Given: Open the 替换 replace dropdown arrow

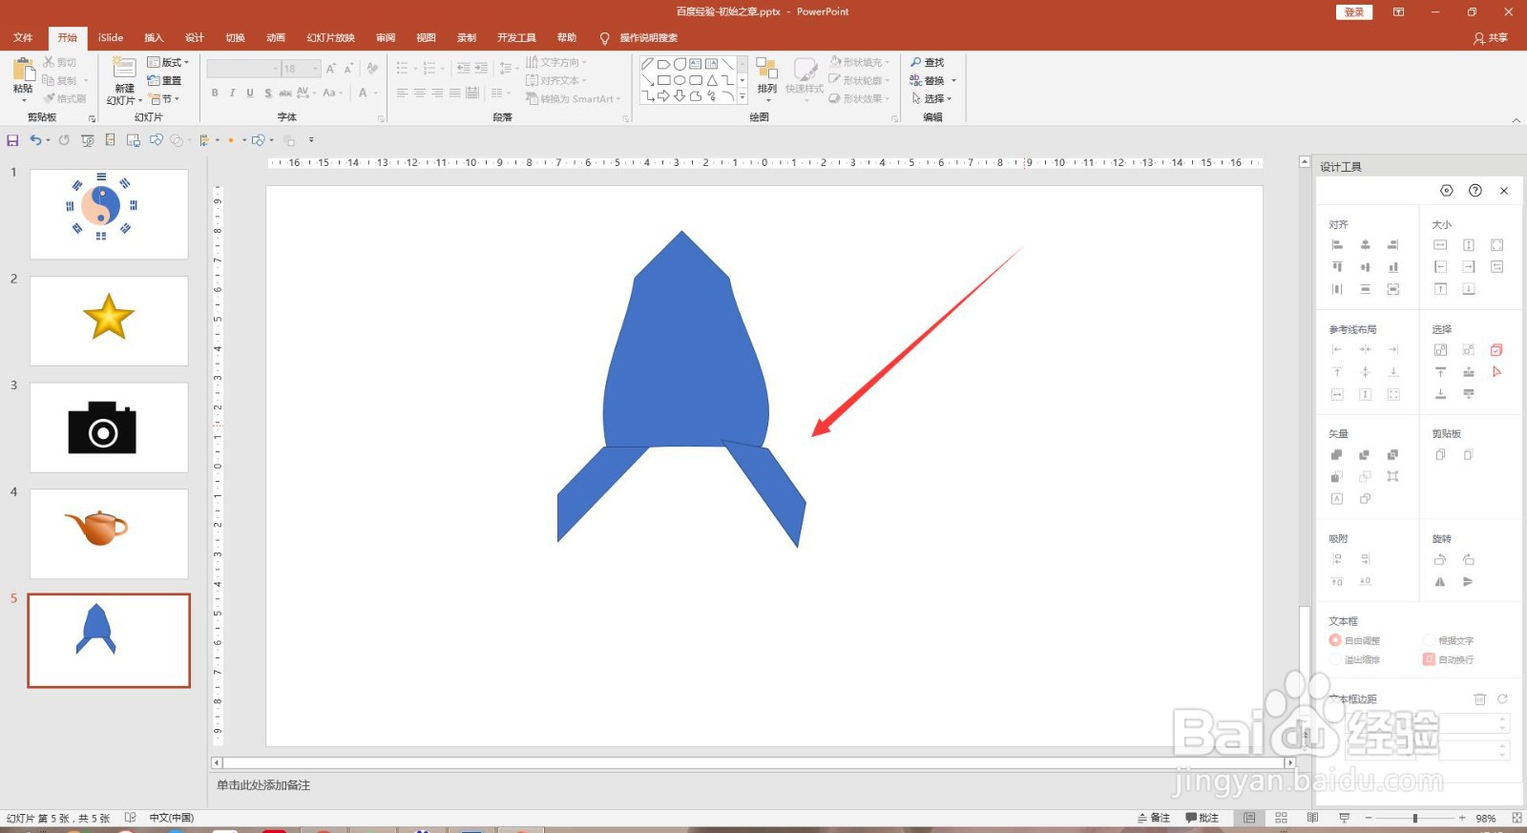Looking at the screenshot, I should [953, 80].
